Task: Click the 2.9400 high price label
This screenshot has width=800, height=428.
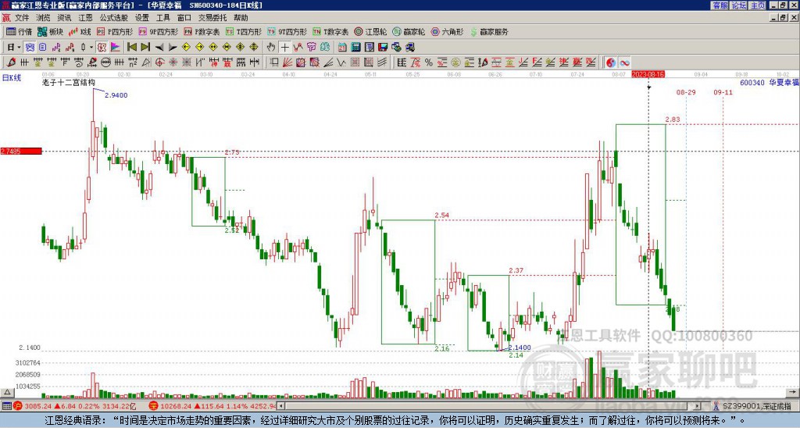Action: click(116, 95)
